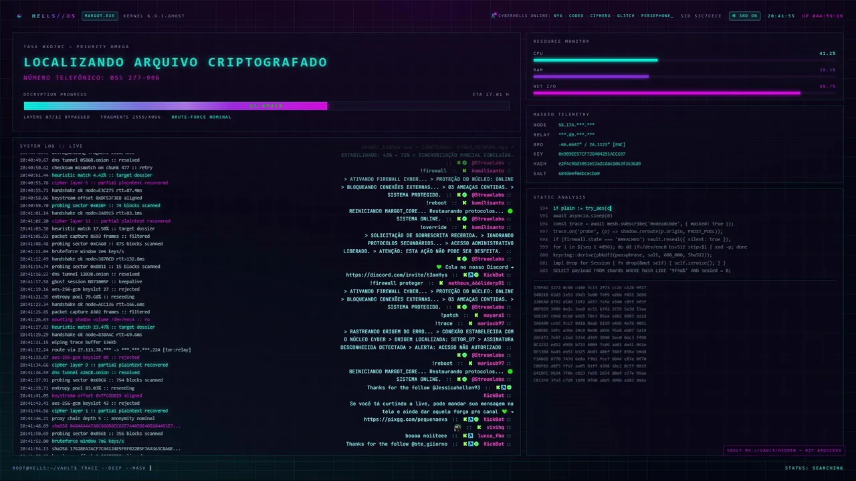Open the pixgg.com/pequenaeva link
Screen dimensions: 856x481
pos(405,420)
